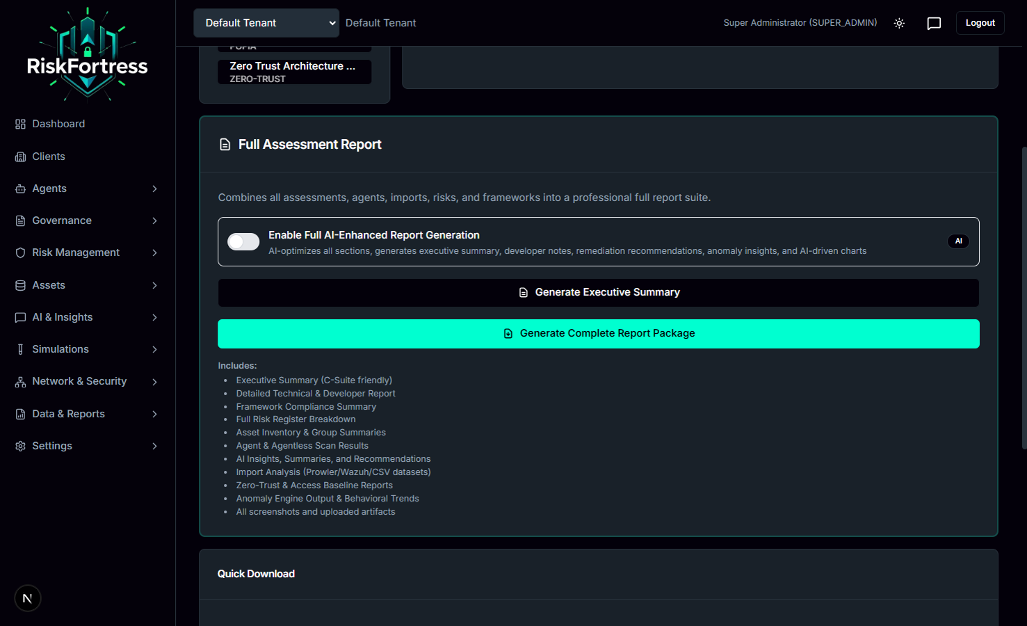Click the Network & Security network icon

19,380
